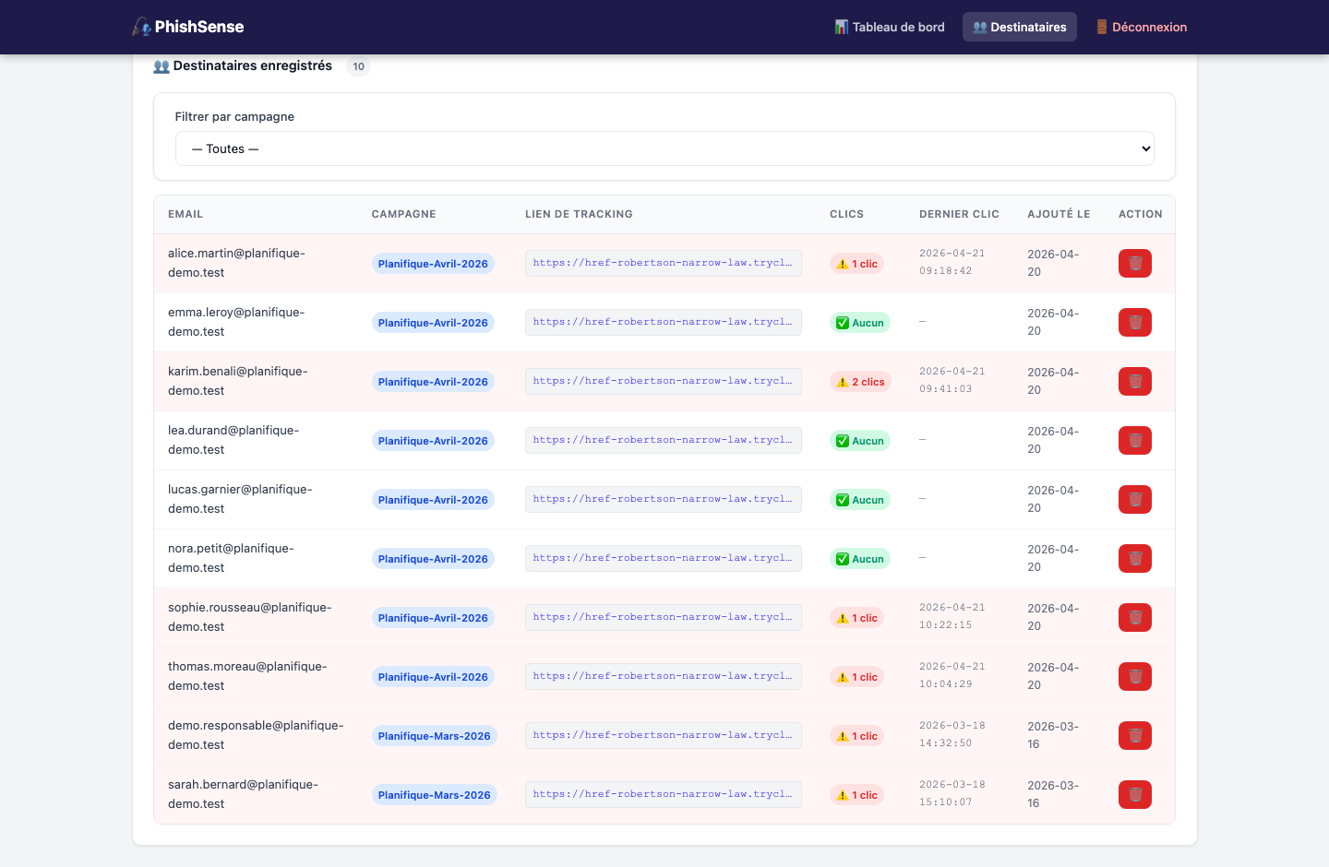Delete alice.martin recipient with trash icon

point(1134,264)
